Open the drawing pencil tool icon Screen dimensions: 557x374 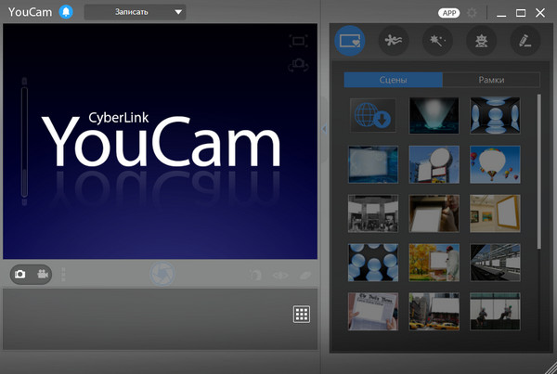(x=525, y=41)
